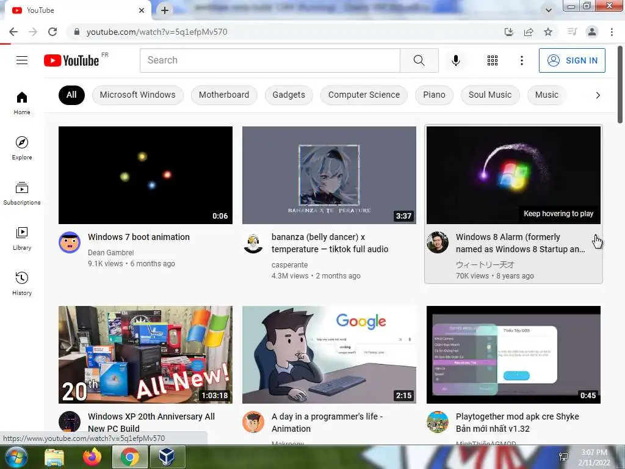Select the Gadgets chip
Viewport: 625px width, 469px height.
(x=289, y=95)
